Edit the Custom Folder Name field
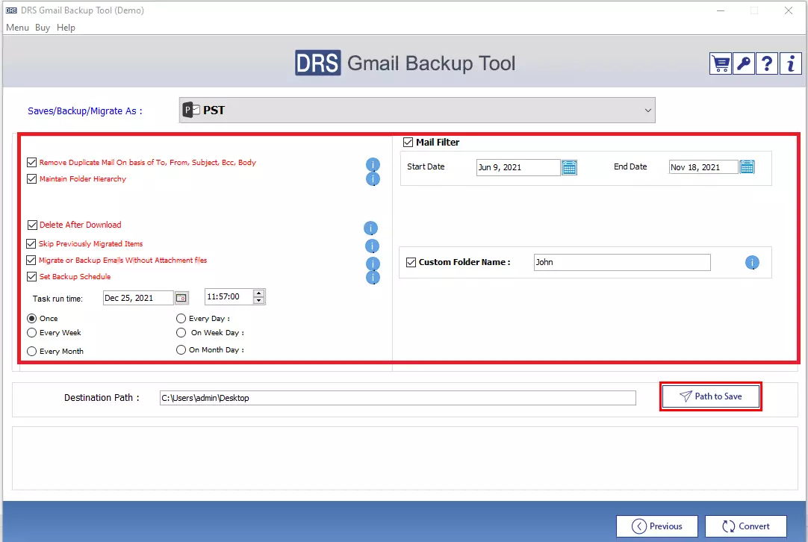Screen dimensions: 808x542 pos(622,262)
